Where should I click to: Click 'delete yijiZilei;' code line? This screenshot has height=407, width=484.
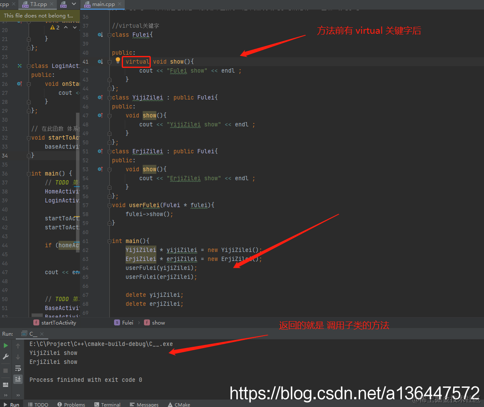154,295
